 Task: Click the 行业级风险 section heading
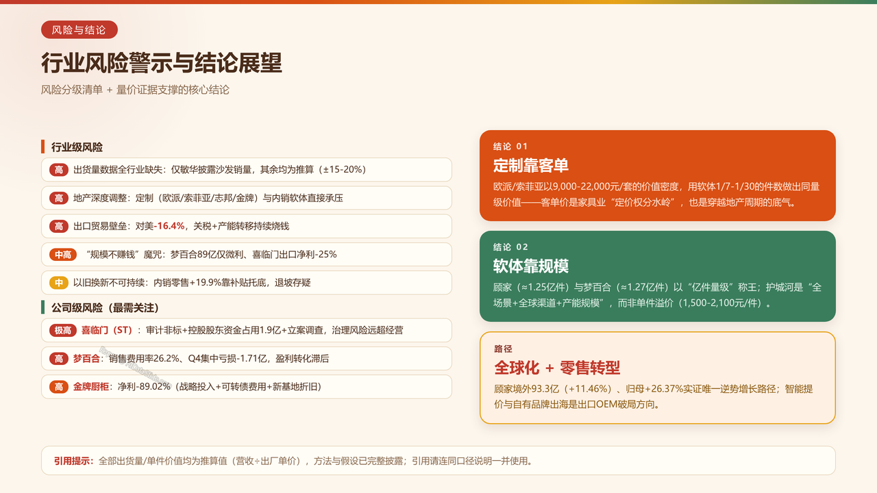click(77, 147)
